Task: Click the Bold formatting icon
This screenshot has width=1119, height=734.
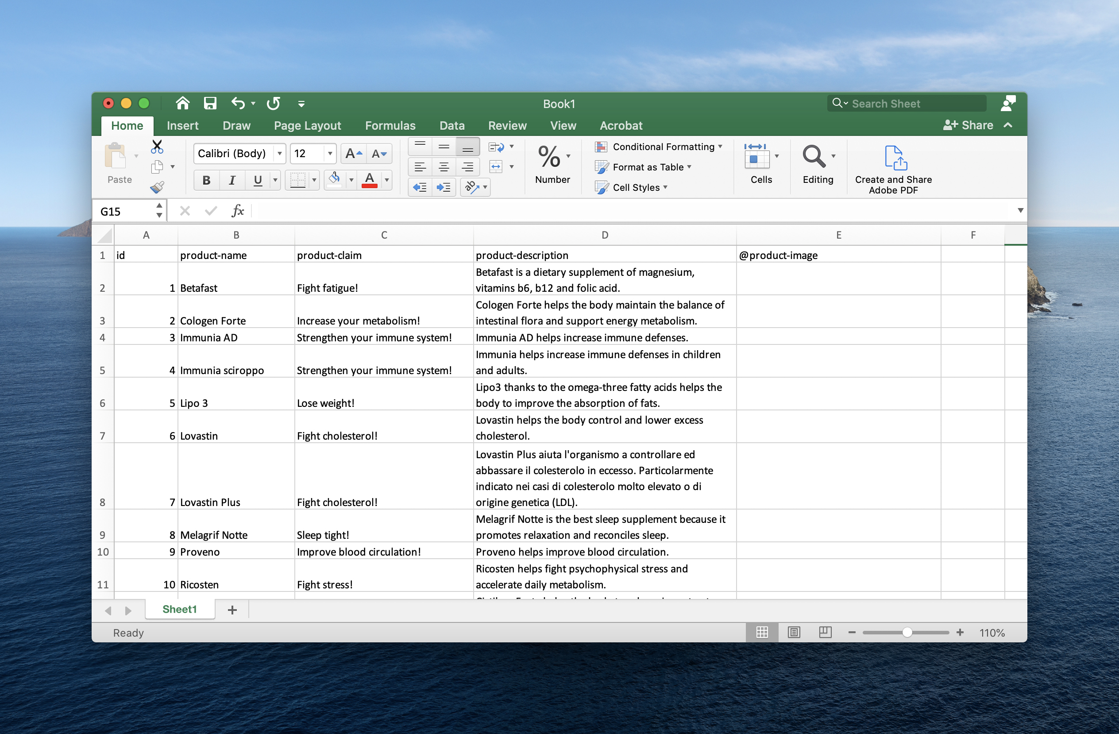Action: pos(206,180)
